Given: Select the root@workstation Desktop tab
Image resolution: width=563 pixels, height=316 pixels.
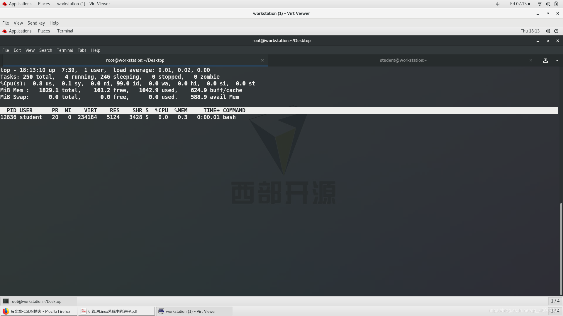Looking at the screenshot, I should pyautogui.click(x=135, y=60).
